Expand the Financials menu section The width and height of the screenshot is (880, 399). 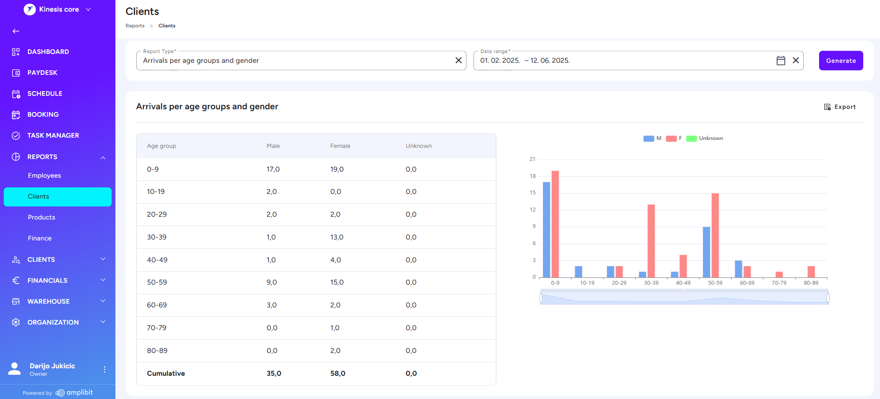point(103,280)
